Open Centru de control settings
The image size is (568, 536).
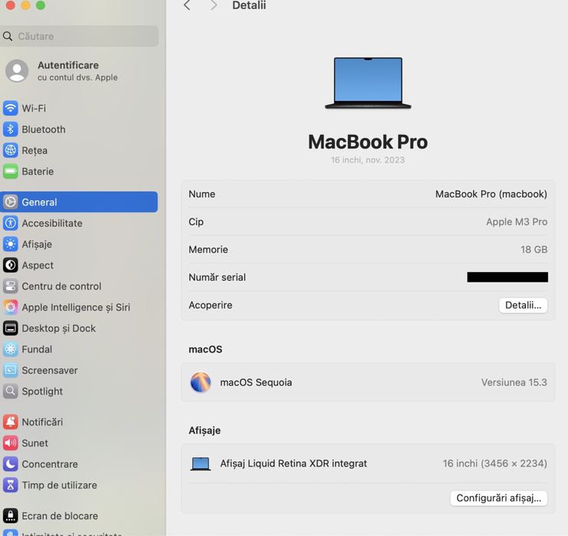point(79,286)
